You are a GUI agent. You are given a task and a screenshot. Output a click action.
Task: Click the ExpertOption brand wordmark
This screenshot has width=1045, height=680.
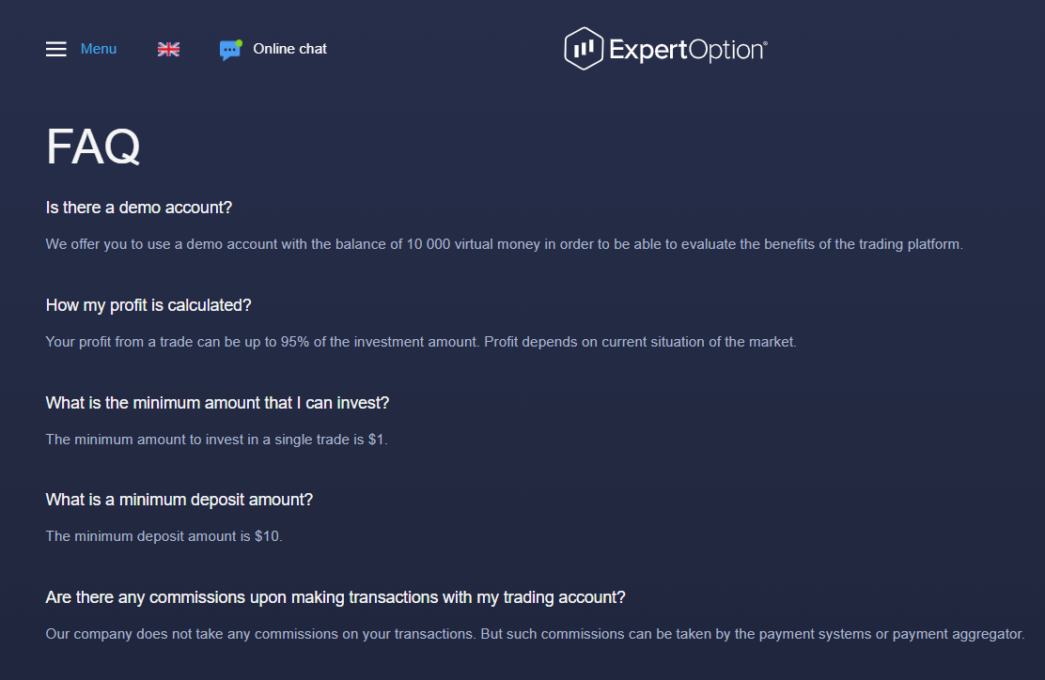pyautogui.click(x=689, y=47)
